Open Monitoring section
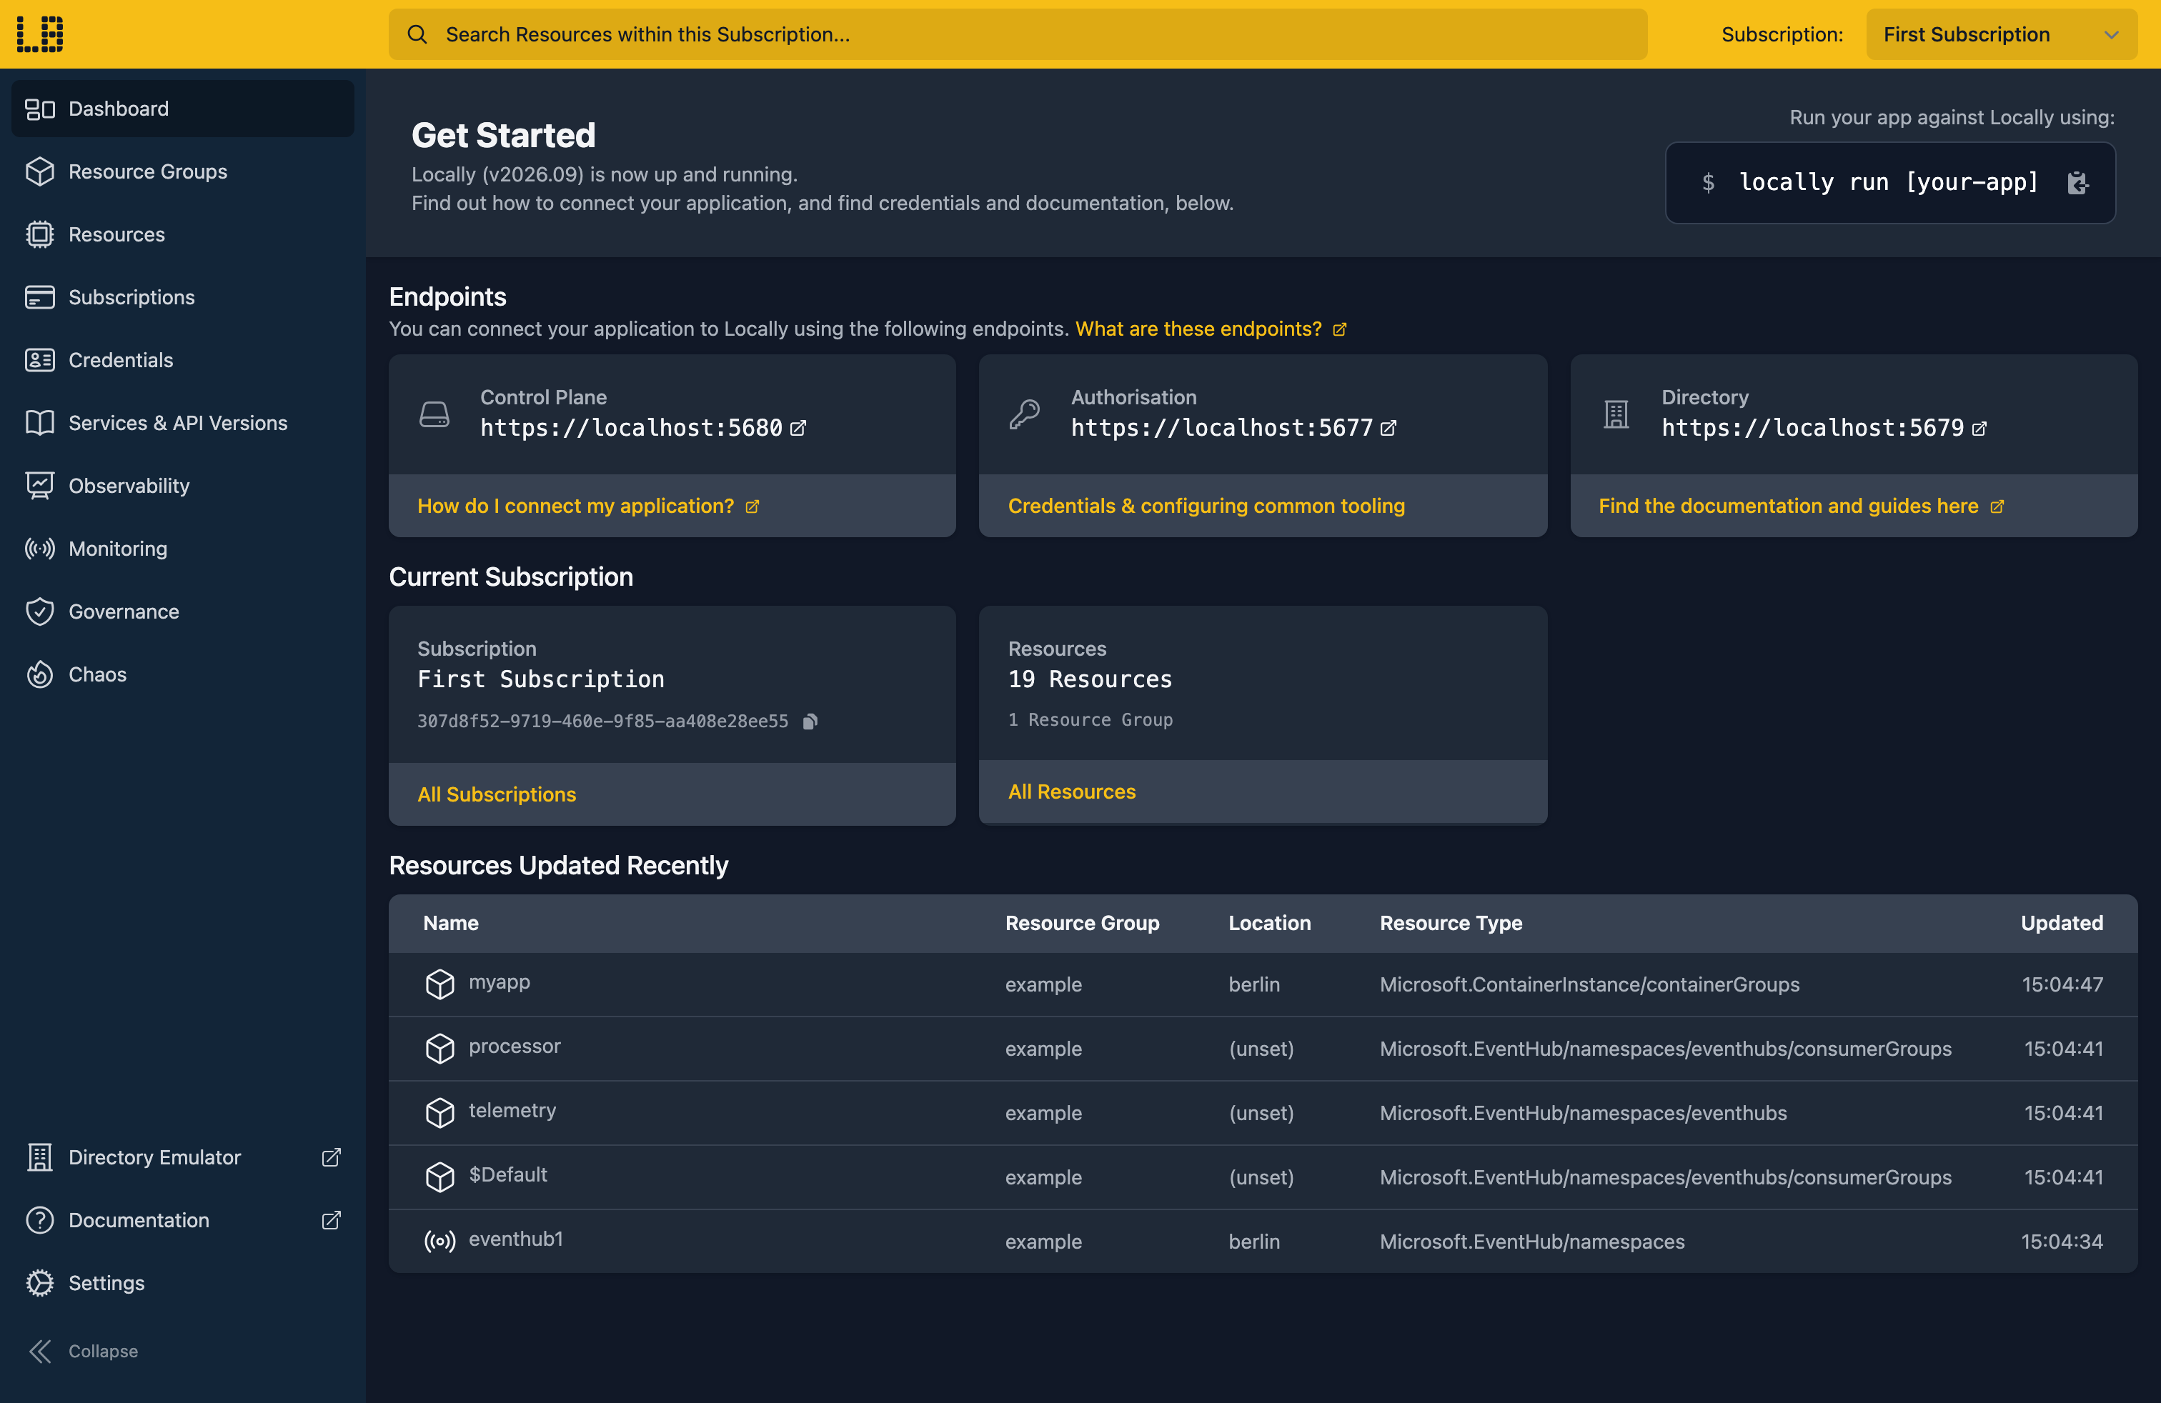This screenshot has height=1403, width=2161. [182, 548]
